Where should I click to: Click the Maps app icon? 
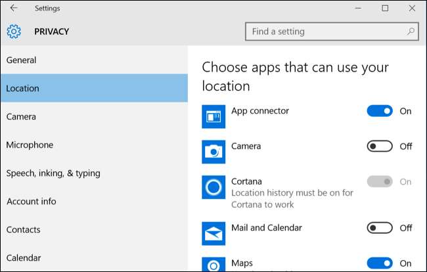point(213,264)
